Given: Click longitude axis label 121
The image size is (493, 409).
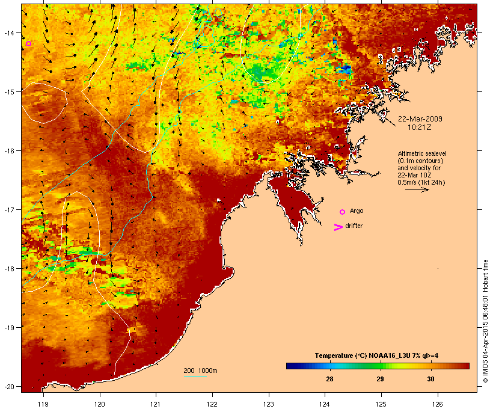Looking at the screenshot, I should pos(156,404).
